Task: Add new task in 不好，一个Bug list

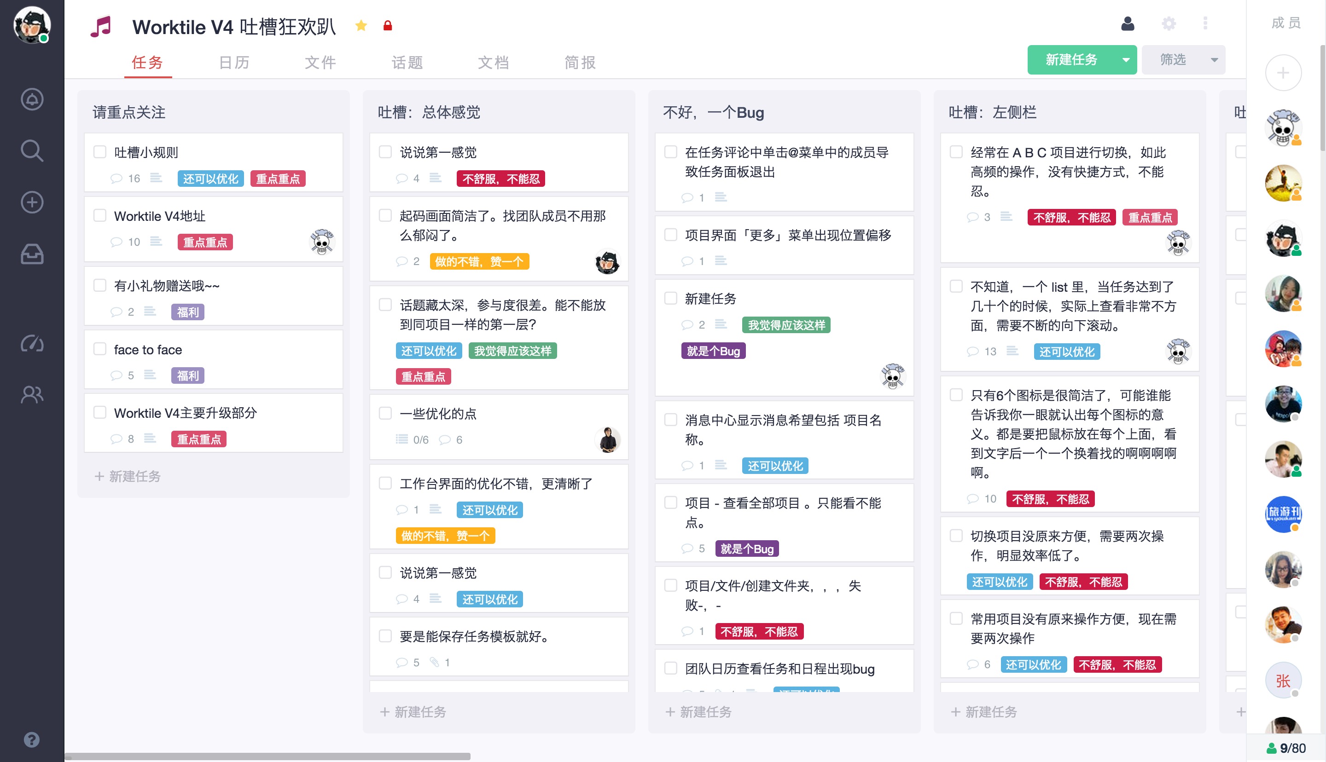Action: 698,712
